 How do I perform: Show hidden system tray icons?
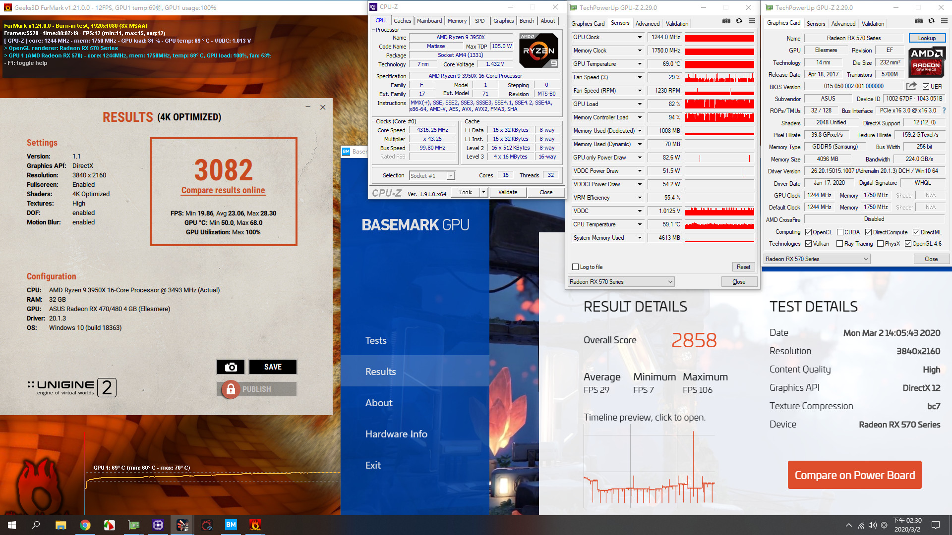point(849,525)
